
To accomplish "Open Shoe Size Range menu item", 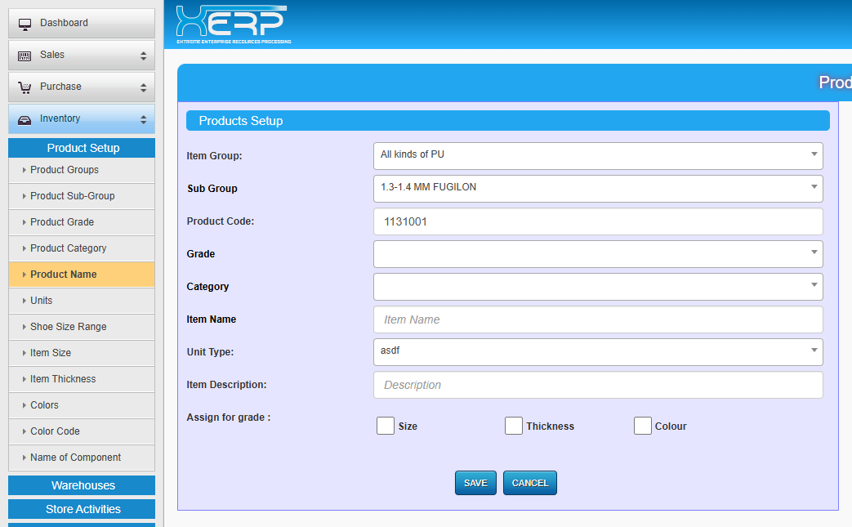I will click(x=69, y=327).
